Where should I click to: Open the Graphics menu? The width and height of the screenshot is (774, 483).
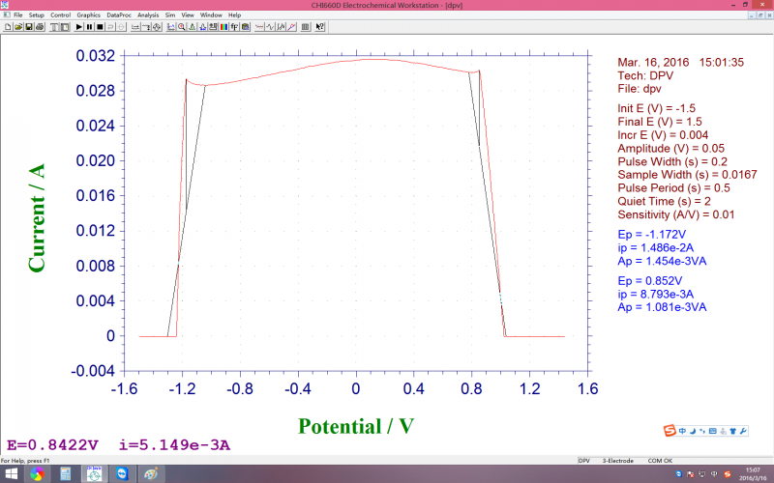click(88, 14)
